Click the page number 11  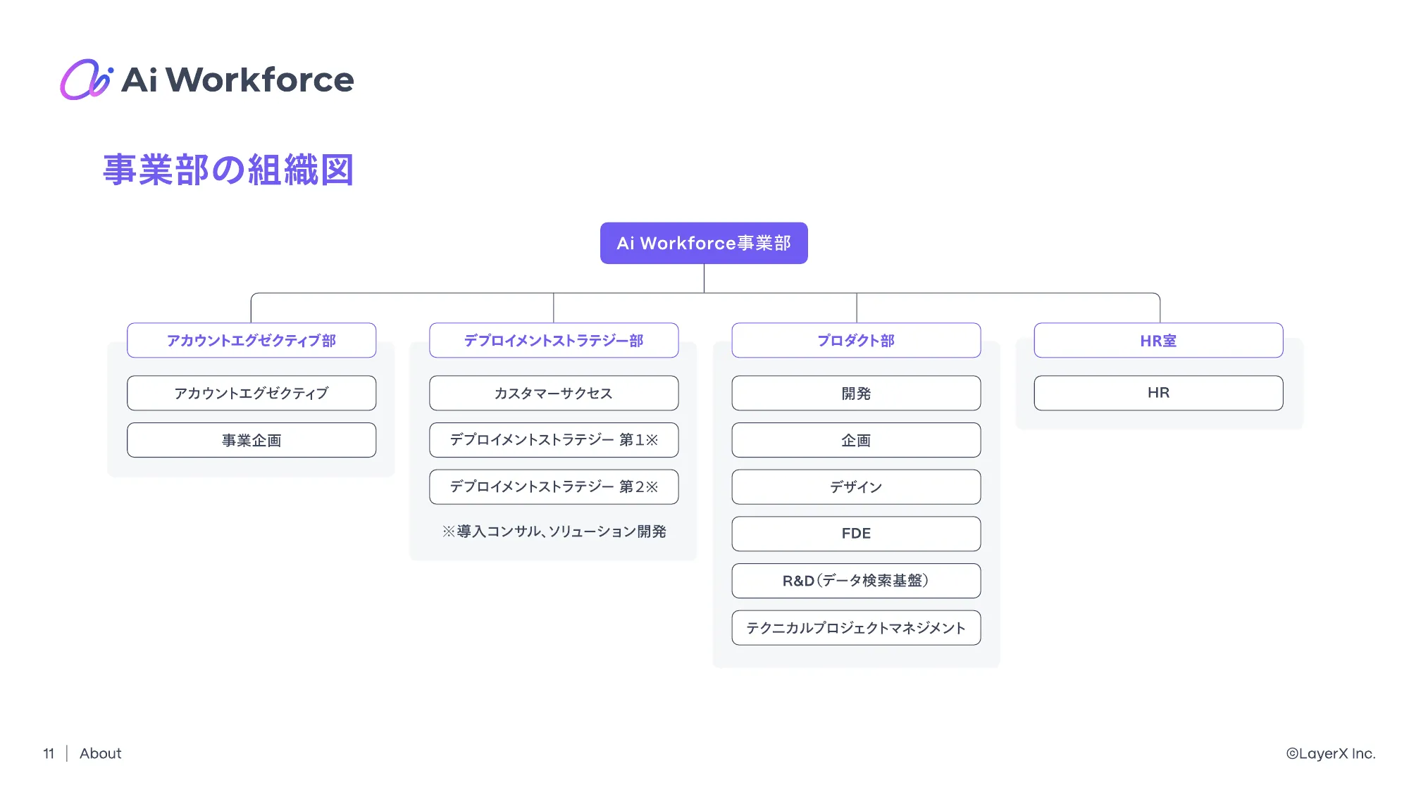coord(49,753)
